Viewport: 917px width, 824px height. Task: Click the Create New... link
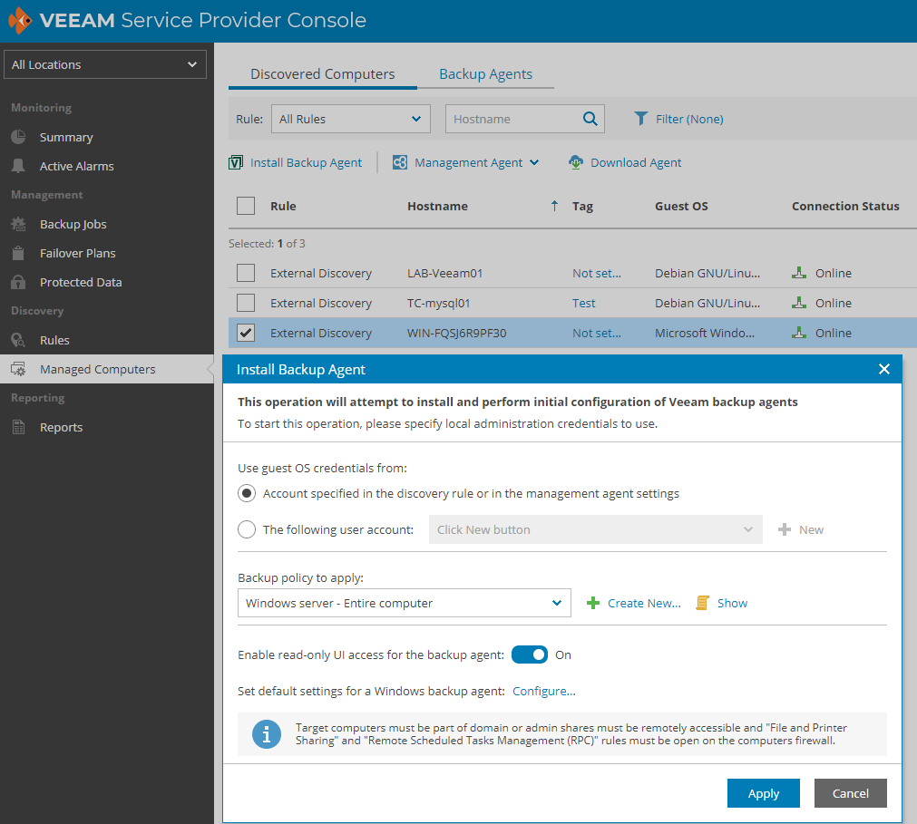[x=644, y=603]
